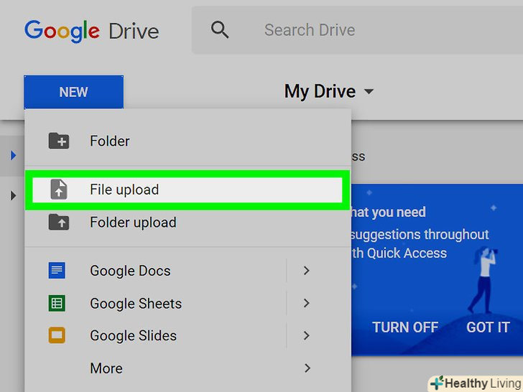The height and width of the screenshot is (392, 523).
Task: Expand the Google Docs submenu arrow
Action: (307, 271)
